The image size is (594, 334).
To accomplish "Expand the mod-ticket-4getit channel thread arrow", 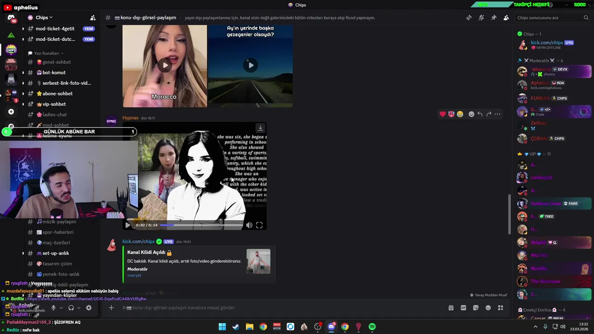I will click(x=23, y=29).
